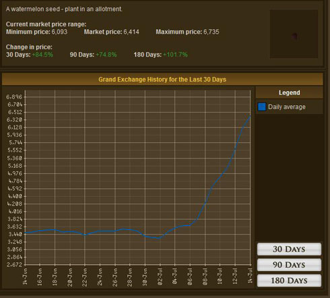330x298 pixels.
Task: Click the Legend panel header
Action: 289,92
